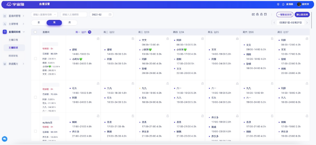Switch to the 月 view tab

click(69, 23)
